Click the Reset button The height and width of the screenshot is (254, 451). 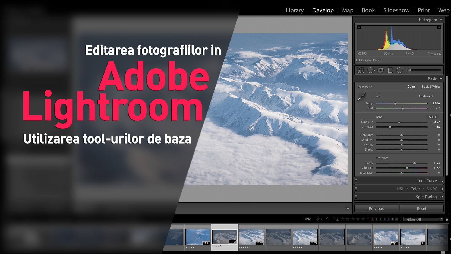pos(421,208)
